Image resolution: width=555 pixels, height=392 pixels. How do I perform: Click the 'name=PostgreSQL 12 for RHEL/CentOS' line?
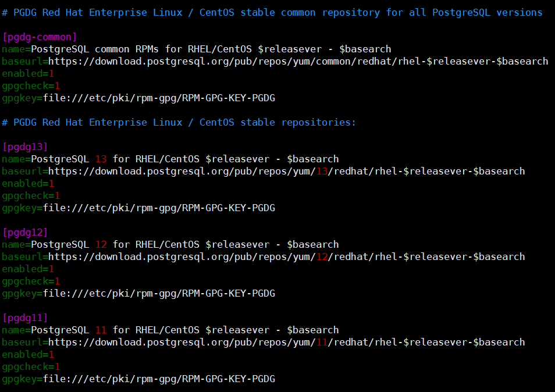point(170,245)
